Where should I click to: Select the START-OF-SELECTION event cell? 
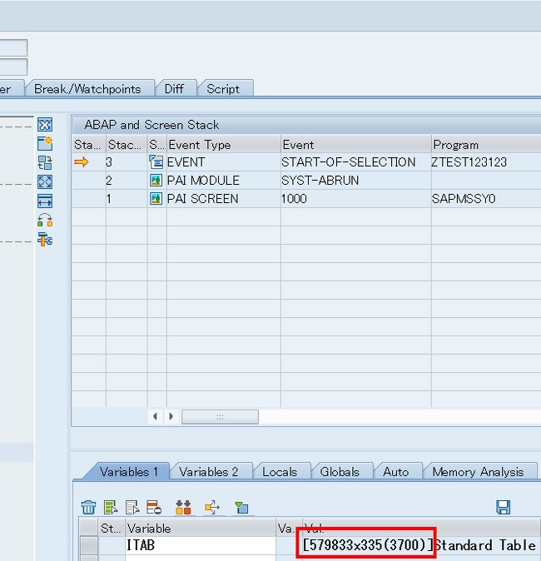point(356,162)
